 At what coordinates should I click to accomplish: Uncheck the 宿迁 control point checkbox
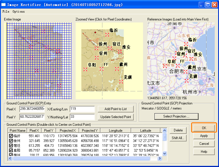pyautogui.click(x=11, y=146)
